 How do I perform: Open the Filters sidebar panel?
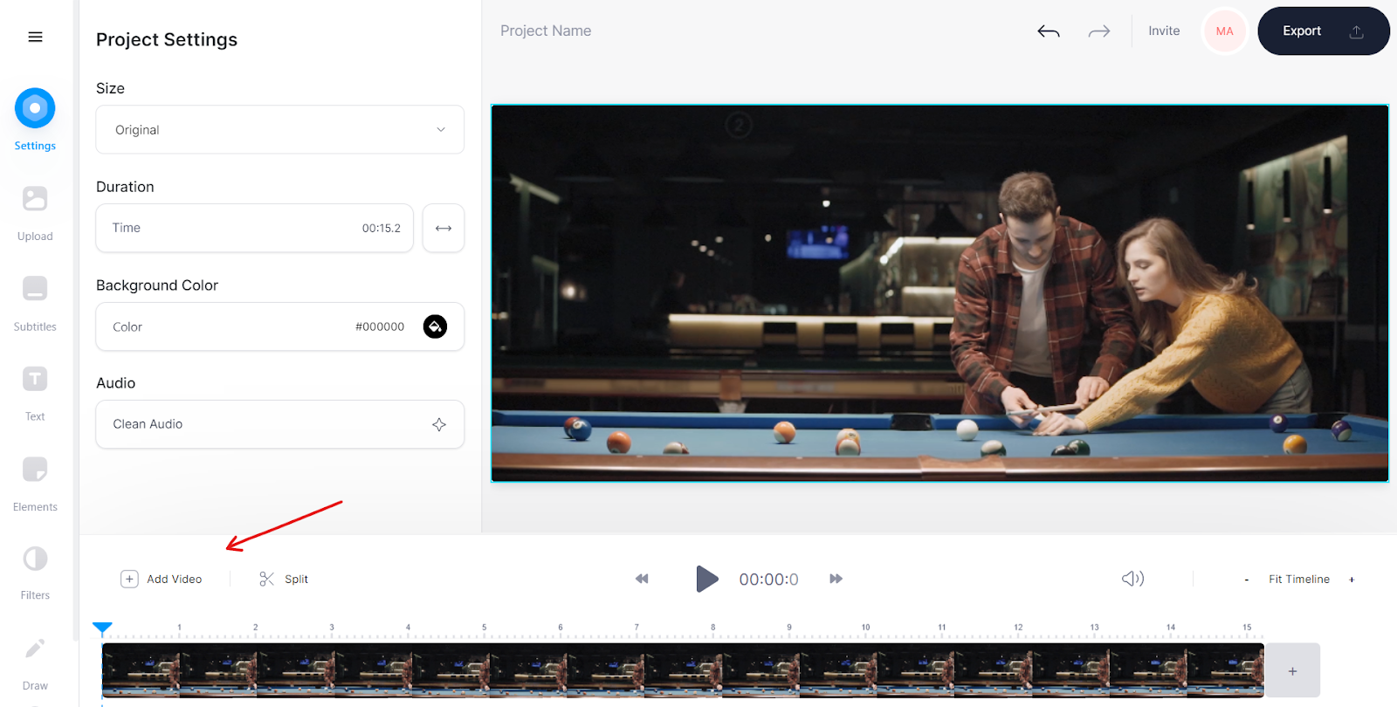tap(35, 572)
